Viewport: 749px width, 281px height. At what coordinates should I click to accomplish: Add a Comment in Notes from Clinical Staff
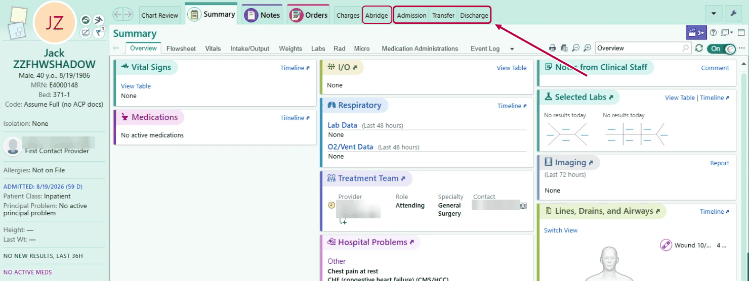[715, 68]
